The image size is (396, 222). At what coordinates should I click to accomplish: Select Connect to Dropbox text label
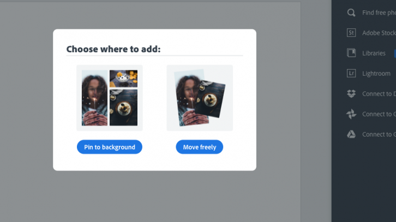tap(379, 94)
